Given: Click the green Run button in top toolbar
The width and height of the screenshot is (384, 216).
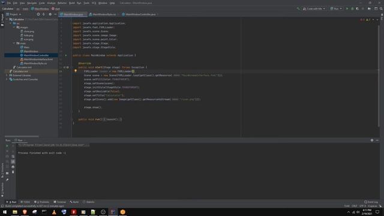Looking at the screenshot, I should click(x=347, y=8).
